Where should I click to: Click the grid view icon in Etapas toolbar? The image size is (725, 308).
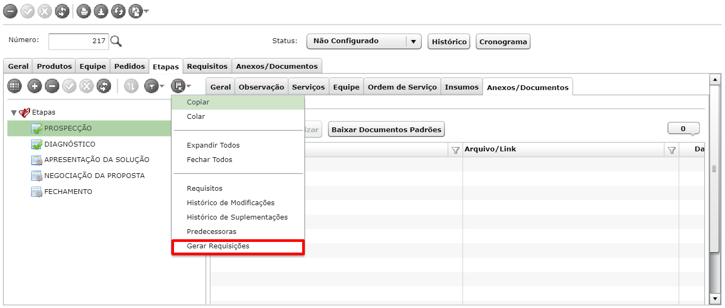[14, 86]
